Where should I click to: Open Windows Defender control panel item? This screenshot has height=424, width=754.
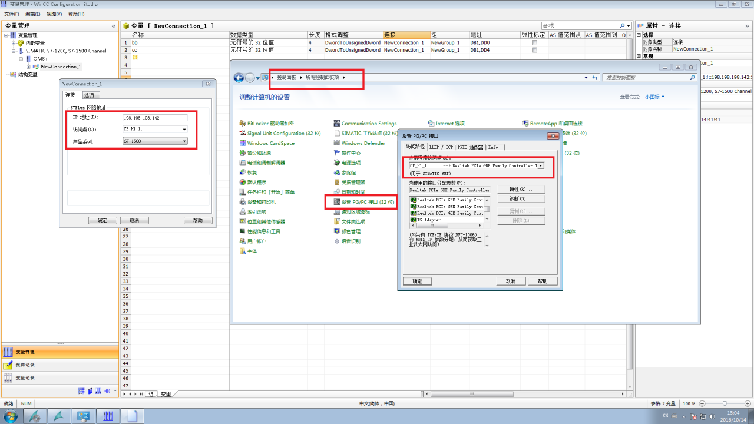(x=359, y=143)
